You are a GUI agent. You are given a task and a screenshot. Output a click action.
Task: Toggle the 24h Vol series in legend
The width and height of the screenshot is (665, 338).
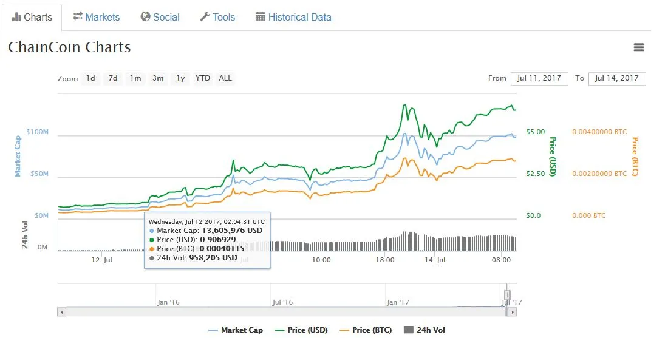pos(425,330)
